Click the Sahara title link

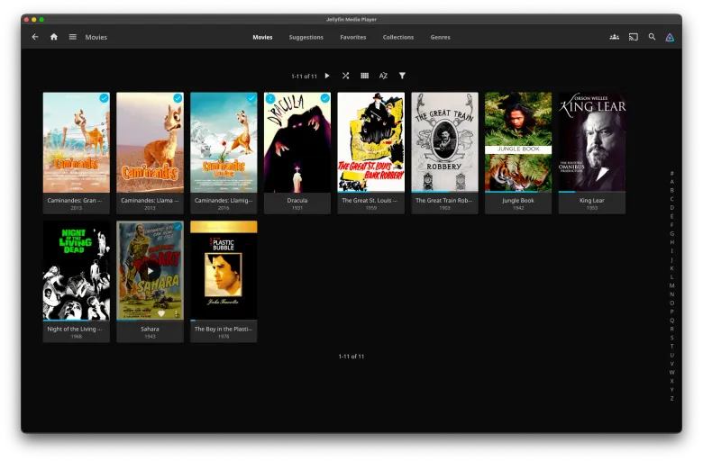point(150,329)
